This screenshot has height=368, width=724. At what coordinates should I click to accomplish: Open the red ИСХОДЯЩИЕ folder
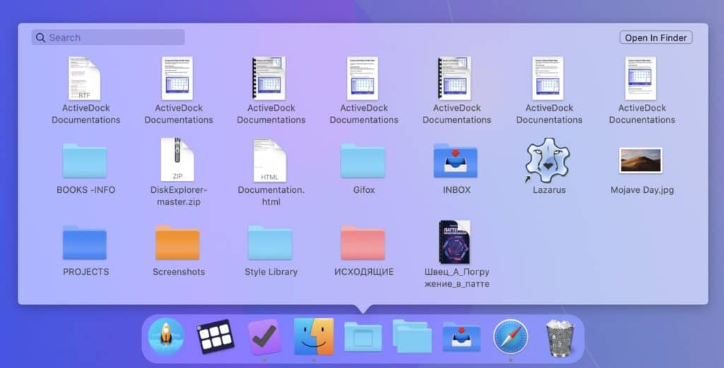coord(363,243)
